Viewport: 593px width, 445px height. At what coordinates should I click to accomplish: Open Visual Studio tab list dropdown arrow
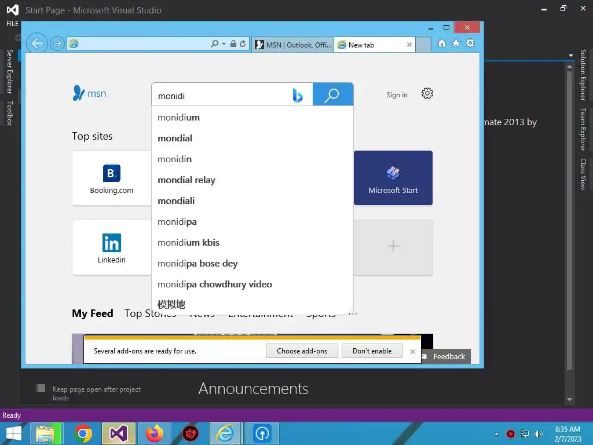pos(570,56)
